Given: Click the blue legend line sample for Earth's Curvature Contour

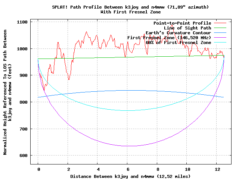Looking at the screenshot, I should pyautogui.click(x=220, y=33).
